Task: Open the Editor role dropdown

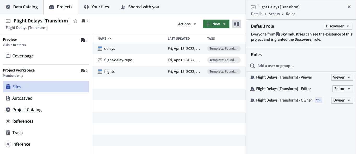Action: pyautogui.click(x=342, y=89)
